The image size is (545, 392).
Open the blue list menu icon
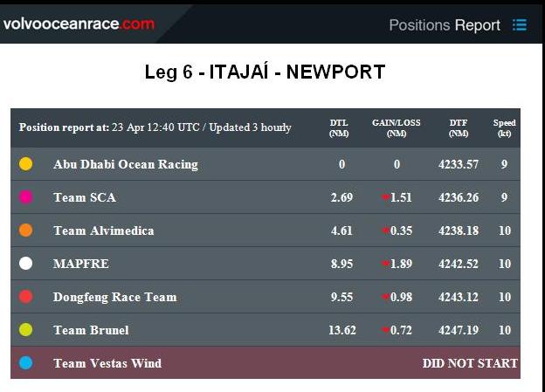point(520,25)
